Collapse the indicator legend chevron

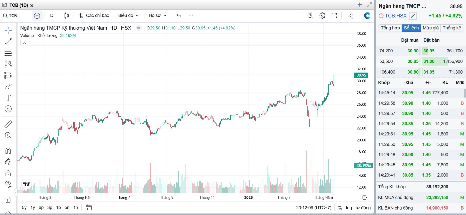pos(25,43)
